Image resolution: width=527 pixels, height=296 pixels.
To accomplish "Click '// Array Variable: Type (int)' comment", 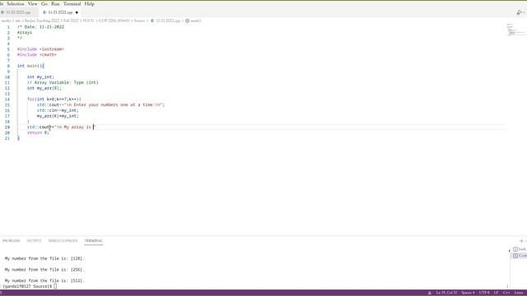I will coord(63,82).
